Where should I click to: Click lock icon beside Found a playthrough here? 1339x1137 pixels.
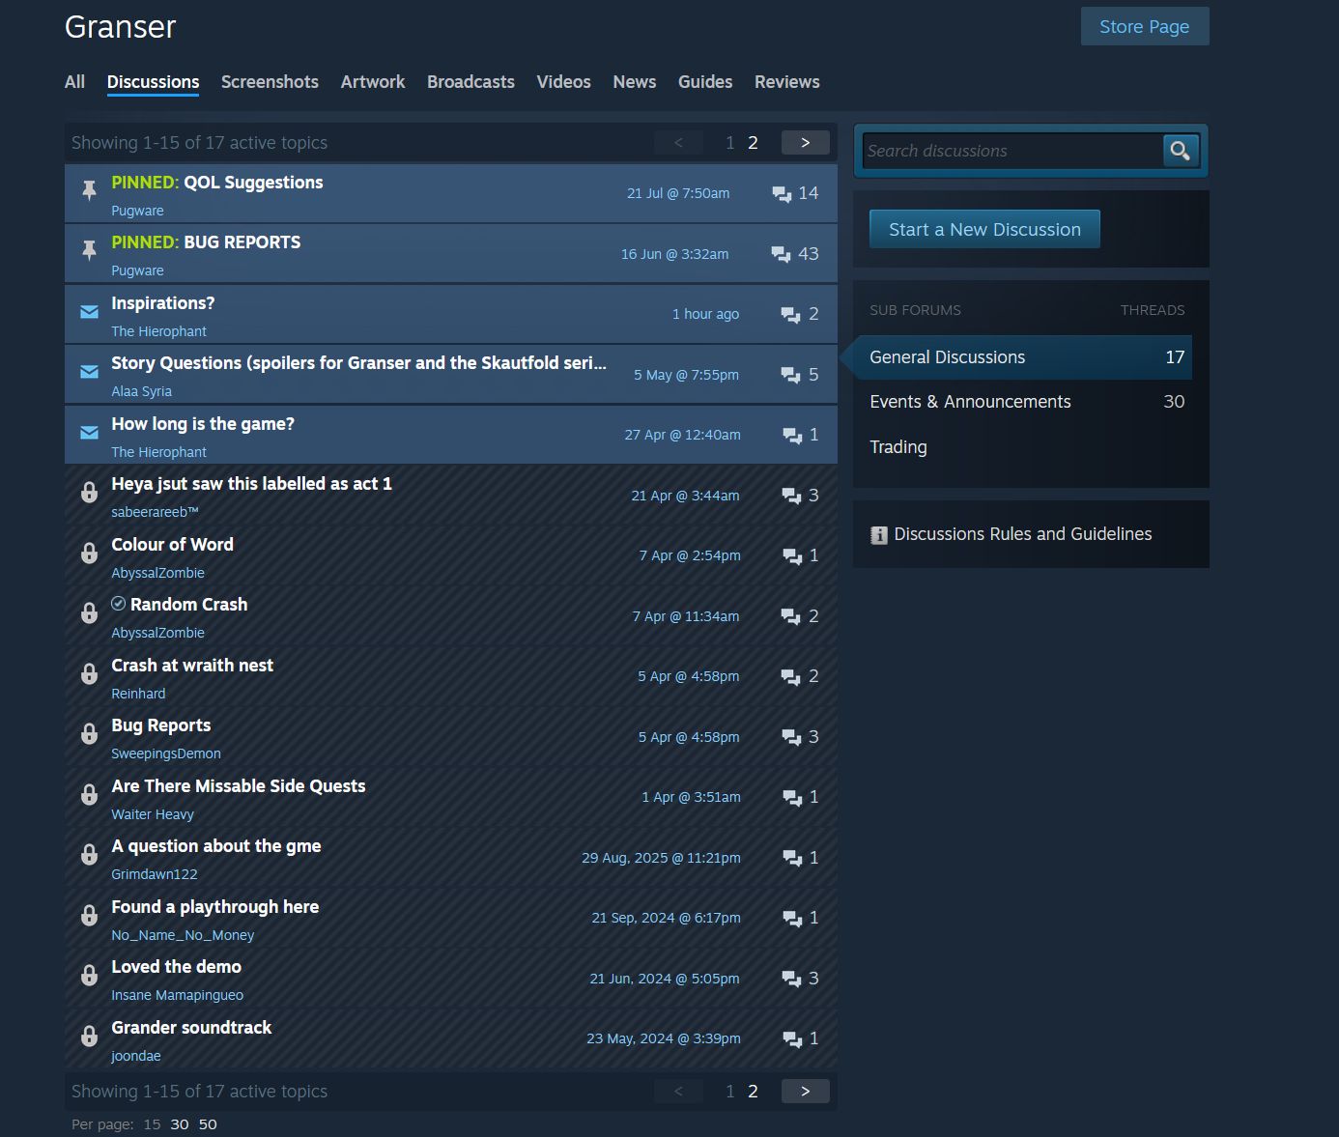[89, 915]
